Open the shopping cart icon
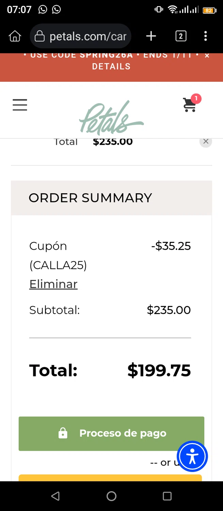The image size is (223, 511). click(190, 105)
